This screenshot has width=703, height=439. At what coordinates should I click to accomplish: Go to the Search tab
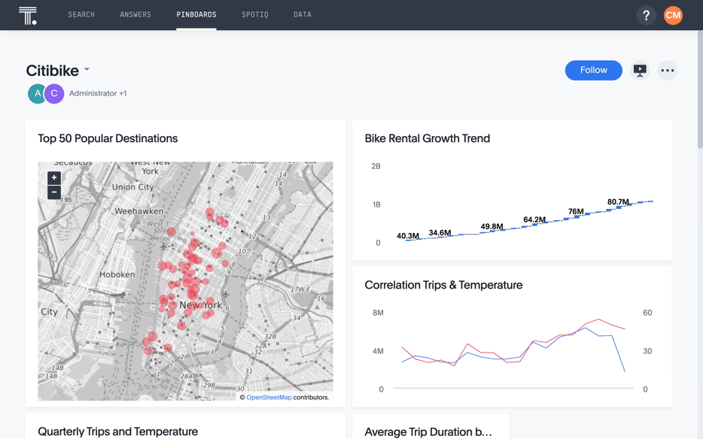tap(81, 15)
